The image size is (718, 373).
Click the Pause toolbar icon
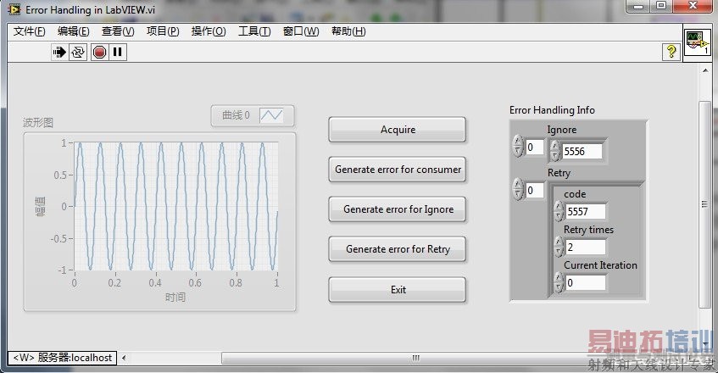click(x=118, y=53)
